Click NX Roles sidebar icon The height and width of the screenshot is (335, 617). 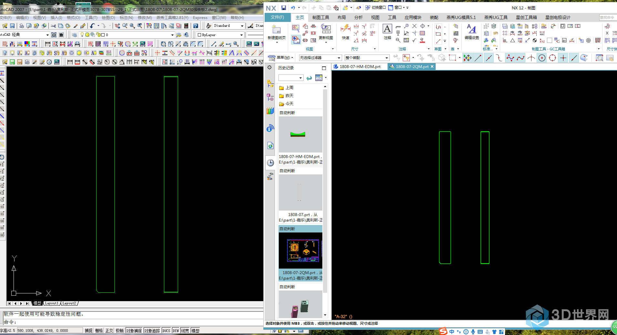coord(270,176)
